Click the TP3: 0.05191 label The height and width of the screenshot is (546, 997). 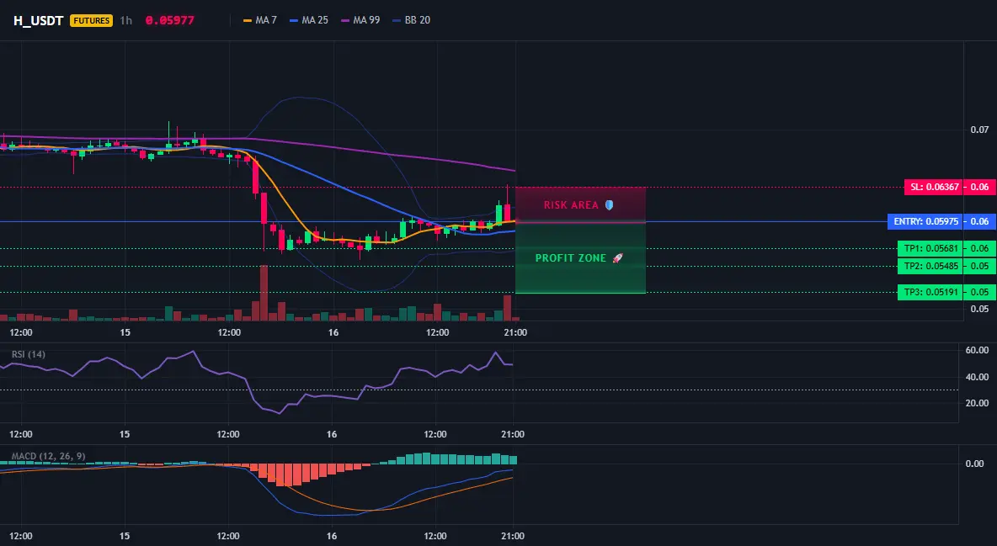[930, 293]
